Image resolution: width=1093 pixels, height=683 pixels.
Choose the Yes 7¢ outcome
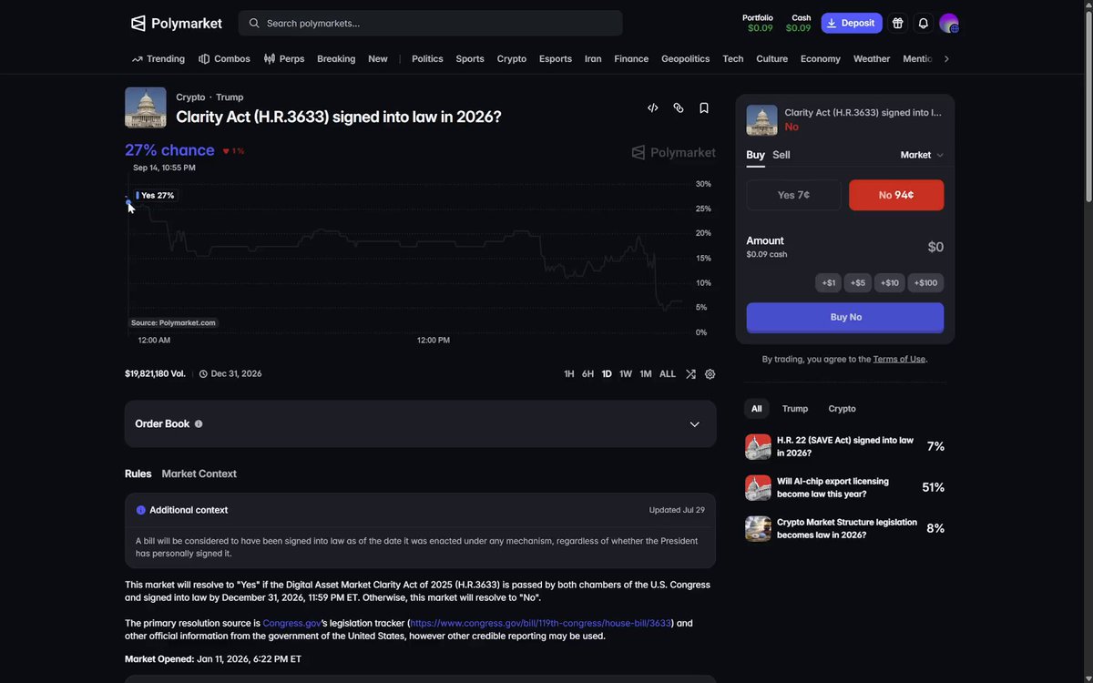(794, 195)
